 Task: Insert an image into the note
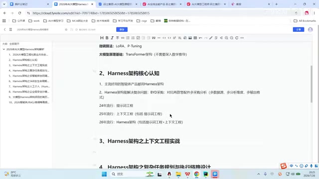[190, 38]
